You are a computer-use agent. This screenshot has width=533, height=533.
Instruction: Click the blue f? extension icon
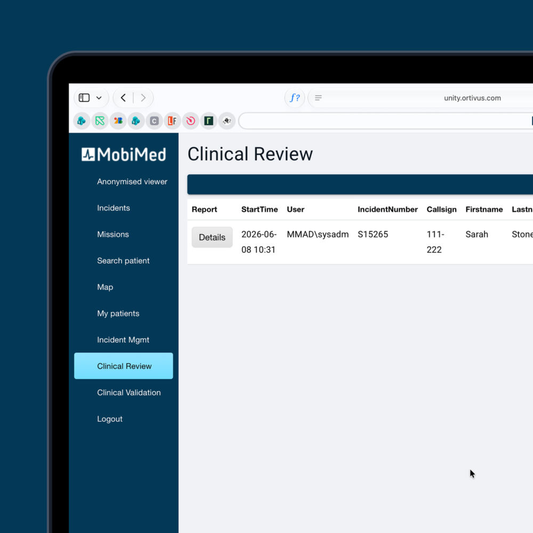click(x=294, y=98)
